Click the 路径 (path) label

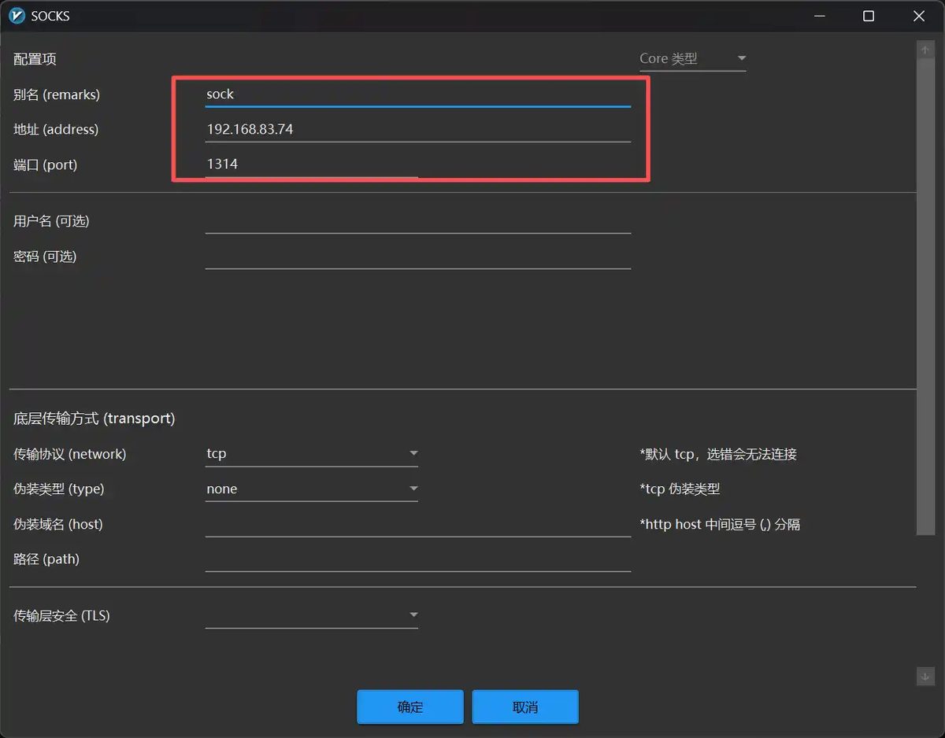tap(46, 559)
